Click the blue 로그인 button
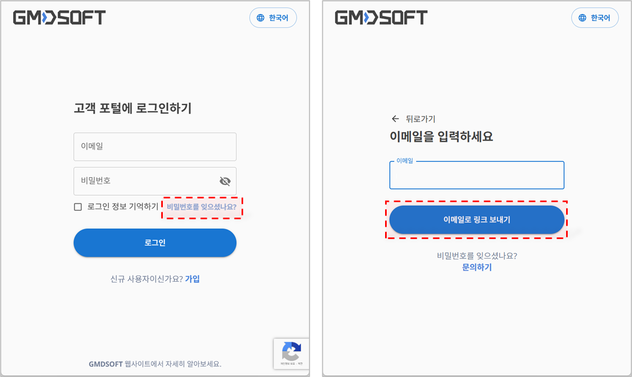Viewport: 632px width, 377px height. point(155,243)
